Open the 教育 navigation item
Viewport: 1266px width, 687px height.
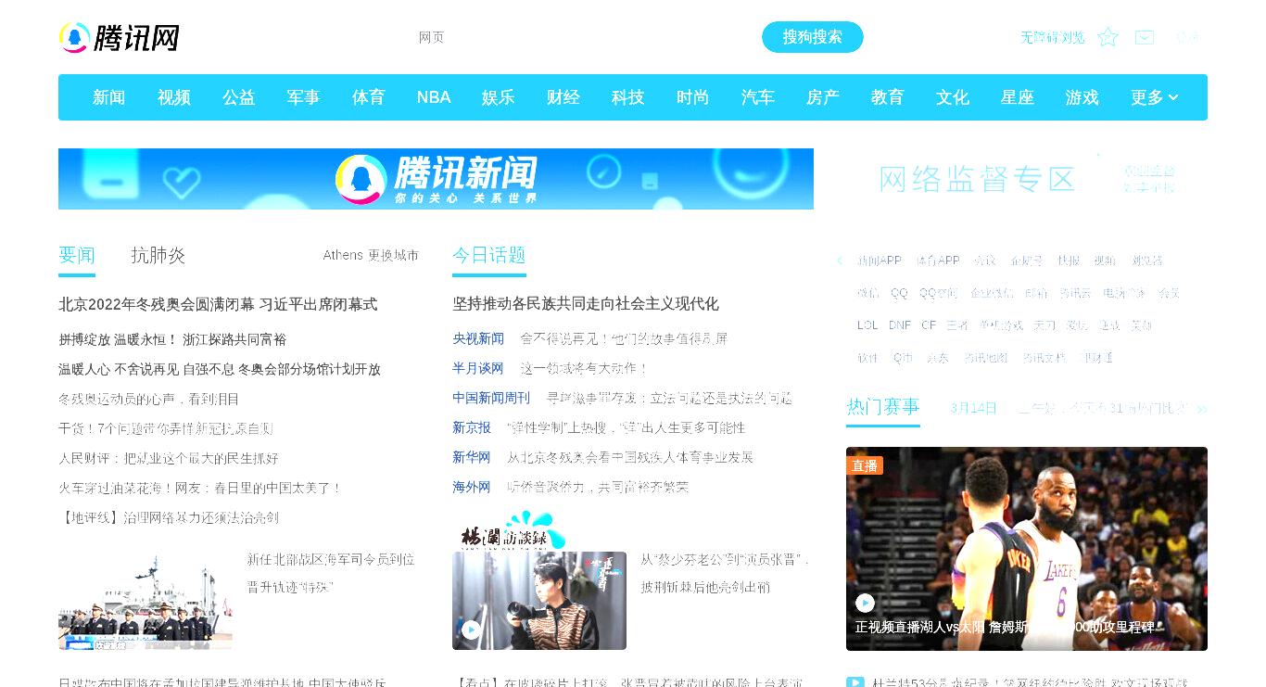coord(887,97)
